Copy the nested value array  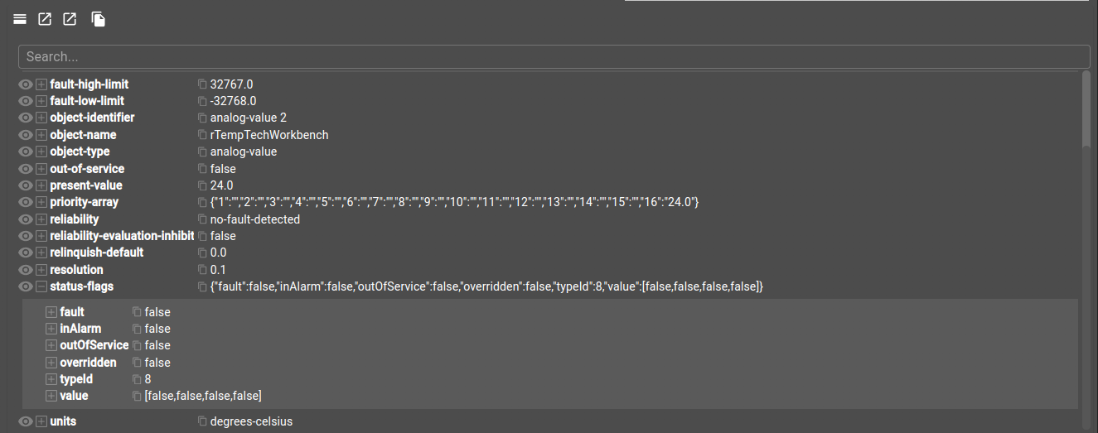tap(137, 396)
